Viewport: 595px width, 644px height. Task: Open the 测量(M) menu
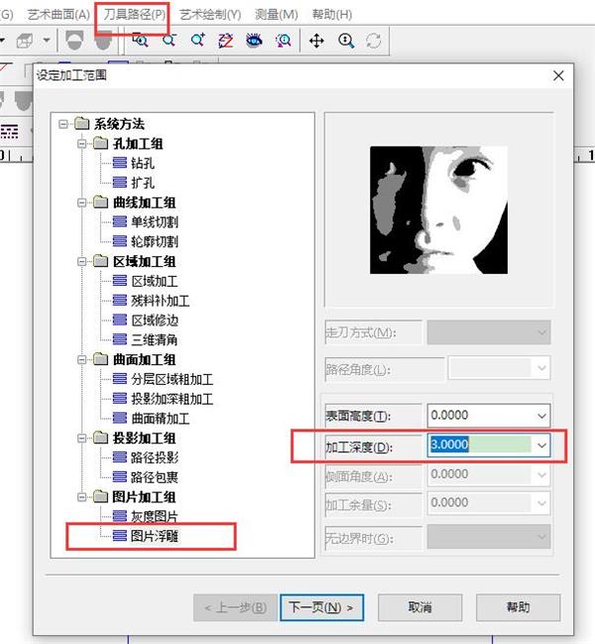click(x=277, y=15)
